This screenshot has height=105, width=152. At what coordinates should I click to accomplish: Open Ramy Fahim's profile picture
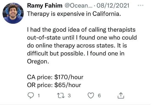(13, 13)
